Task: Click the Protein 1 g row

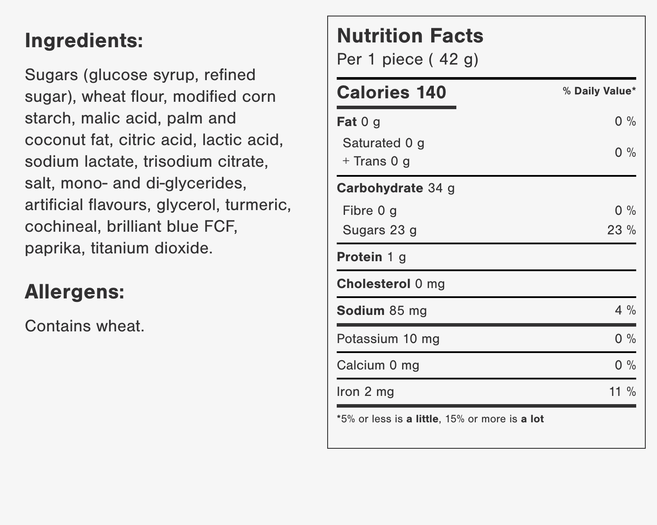Action: click(486, 257)
